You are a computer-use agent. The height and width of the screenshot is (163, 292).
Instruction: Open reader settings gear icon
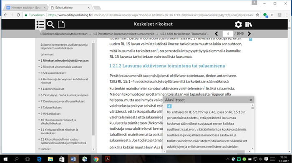[238, 24]
